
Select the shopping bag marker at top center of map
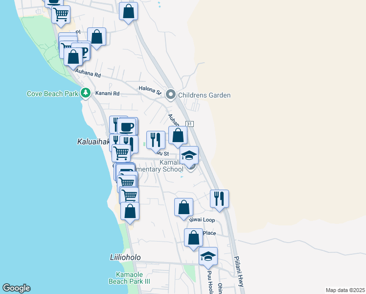click(x=128, y=11)
